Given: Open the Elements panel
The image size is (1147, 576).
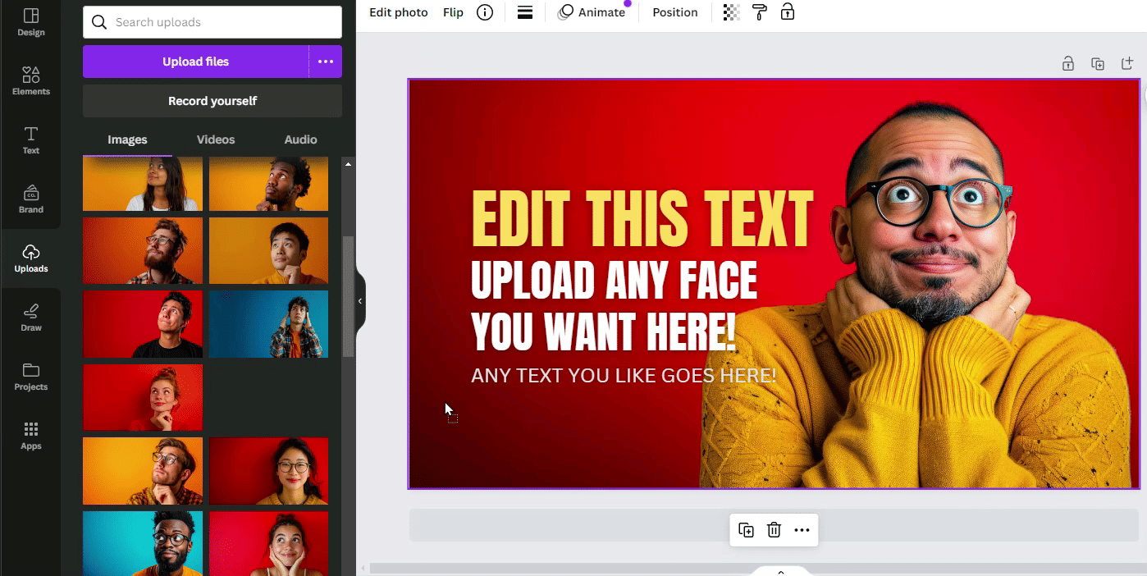Looking at the screenshot, I should (30, 81).
